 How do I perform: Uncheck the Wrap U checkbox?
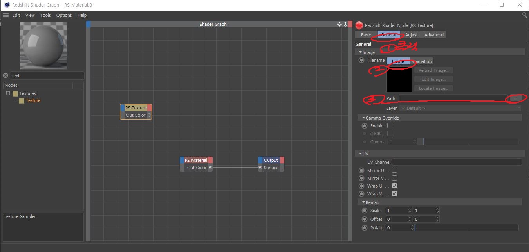[395, 186]
